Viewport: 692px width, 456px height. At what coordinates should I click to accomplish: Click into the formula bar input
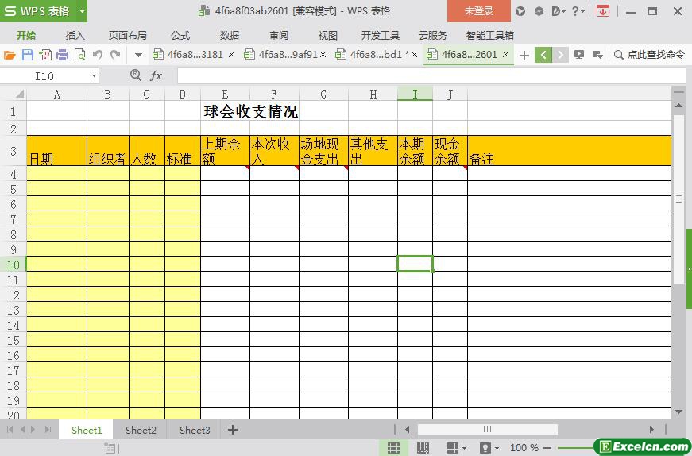431,76
